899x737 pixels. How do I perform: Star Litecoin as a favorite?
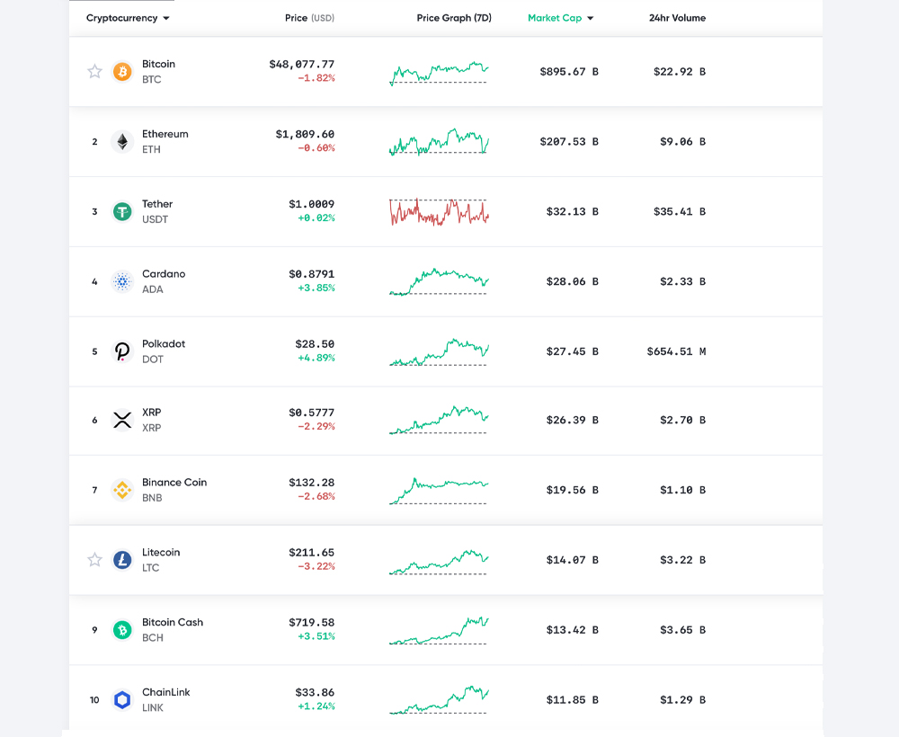94,560
